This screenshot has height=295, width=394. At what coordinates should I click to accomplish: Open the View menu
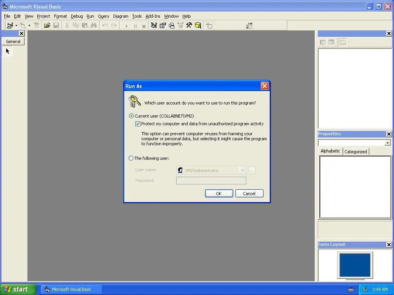click(29, 16)
